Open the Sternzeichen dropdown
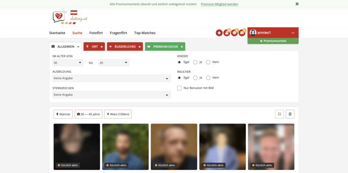The height and width of the screenshot is (173, 348). point(111,95)
